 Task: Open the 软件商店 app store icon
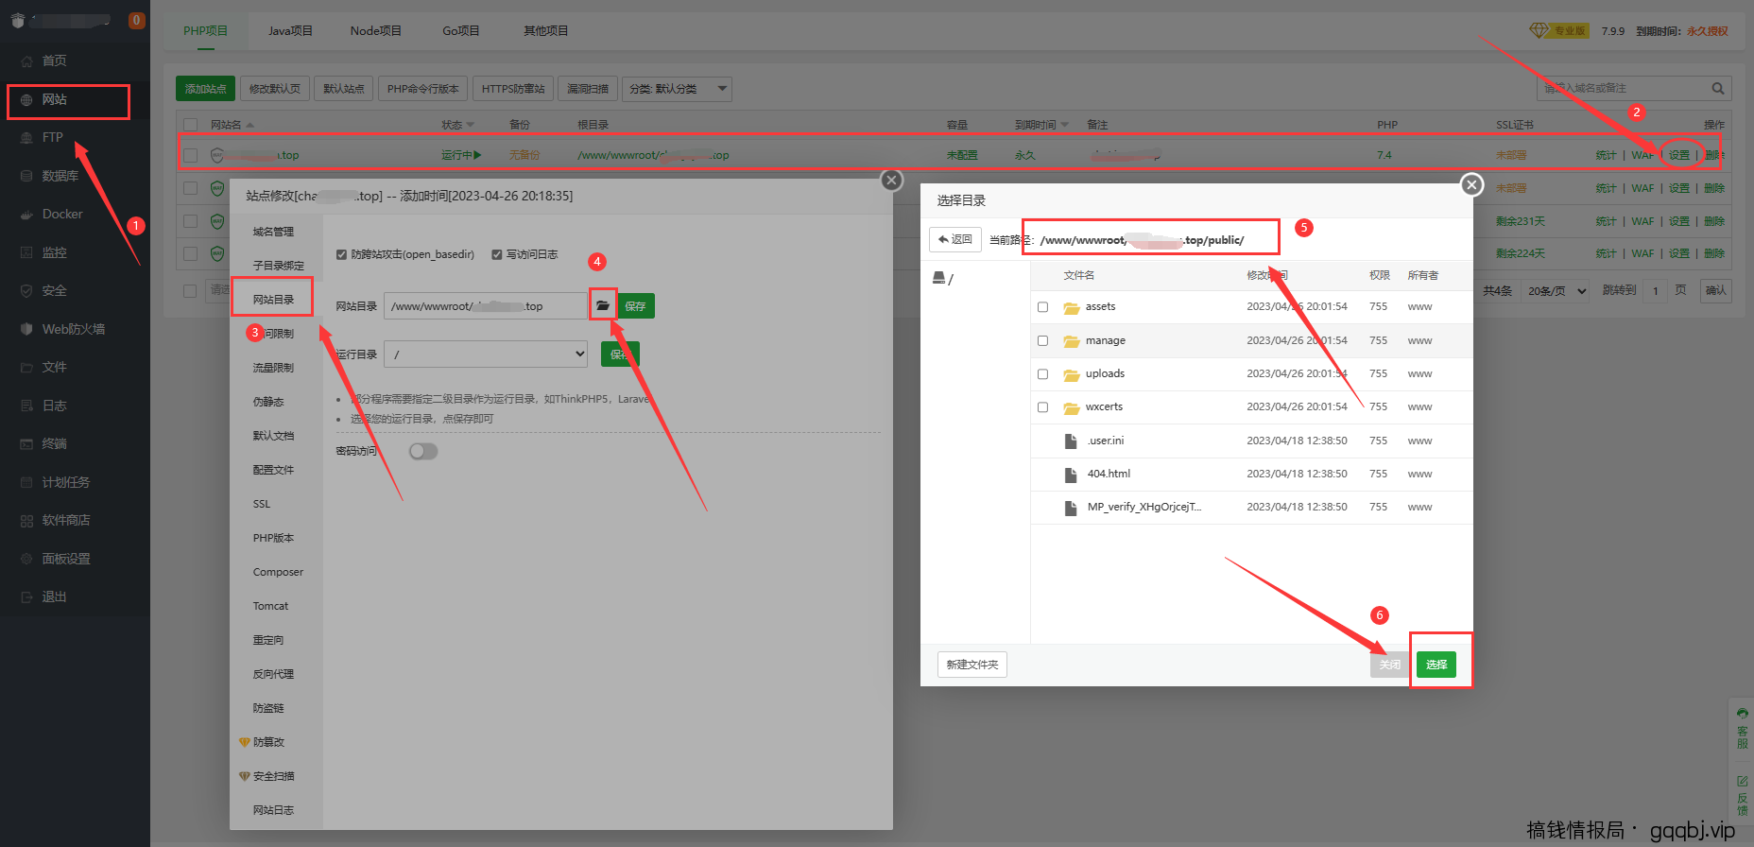(x=26, y=520)
